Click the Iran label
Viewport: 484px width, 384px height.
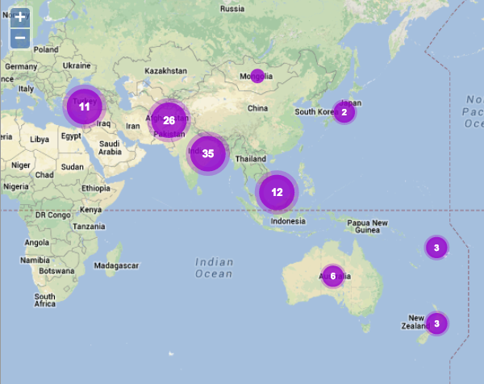tap(133, 126)
